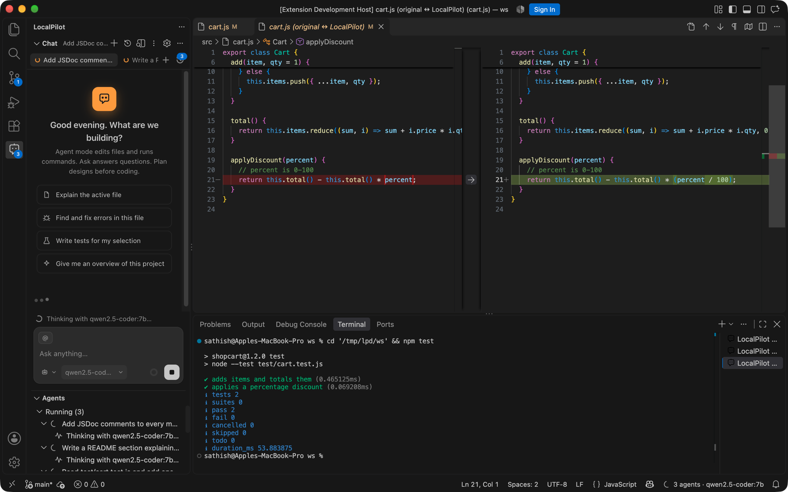The width and height of the screenshot is (788, 492).
Task: Open the Source Control view
Action: coord(14,78)
